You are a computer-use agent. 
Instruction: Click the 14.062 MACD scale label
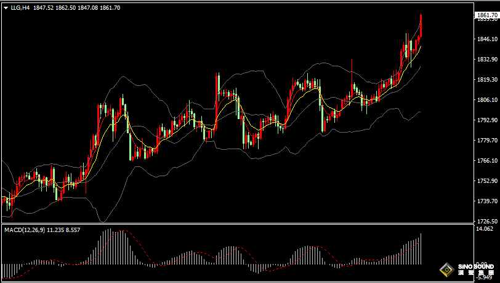(x=485, y=229)
